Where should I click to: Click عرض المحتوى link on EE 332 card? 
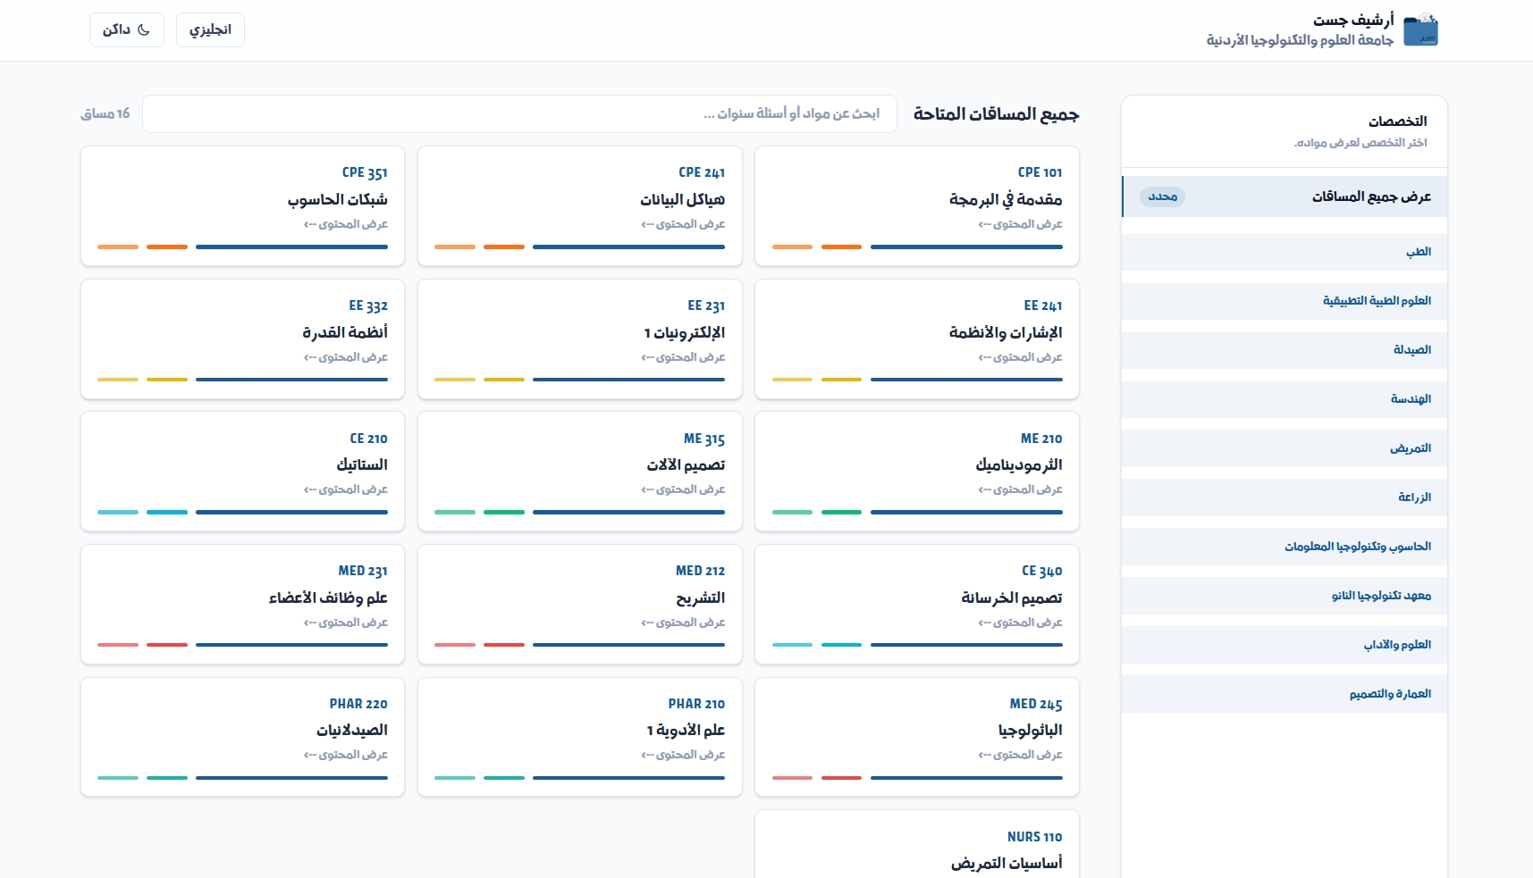tap(346, 357)
